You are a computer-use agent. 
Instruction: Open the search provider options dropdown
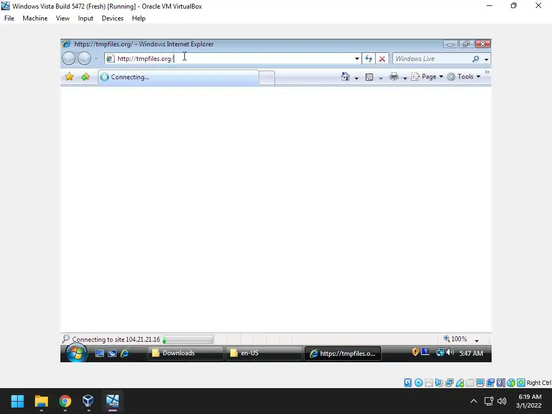click(x=486, y=59)
